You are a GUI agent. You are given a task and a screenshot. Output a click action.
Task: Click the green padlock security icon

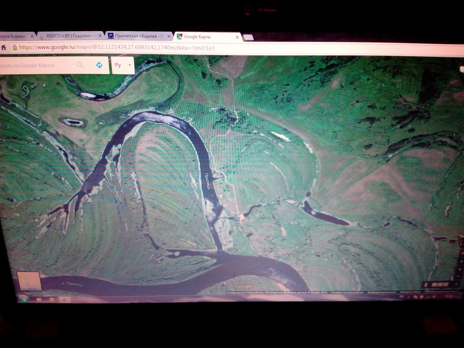14,47
